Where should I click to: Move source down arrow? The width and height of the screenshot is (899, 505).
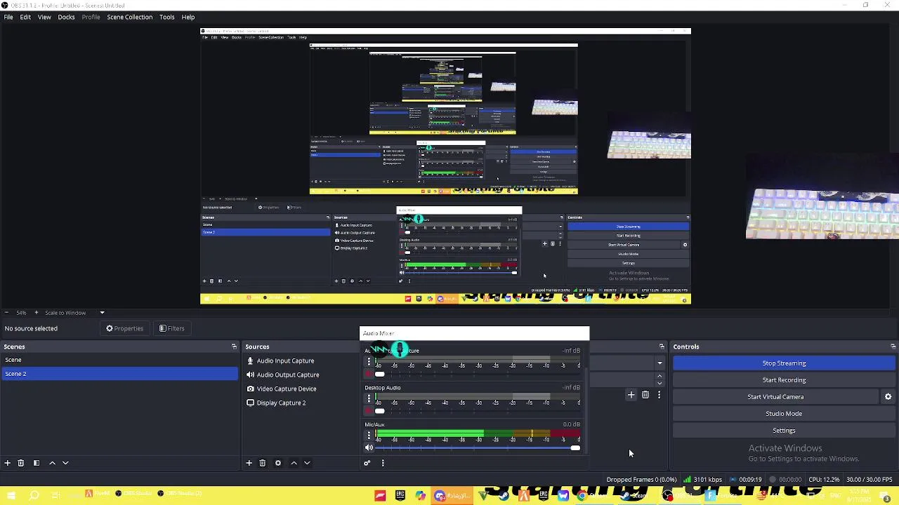click(x=307, y=463)
